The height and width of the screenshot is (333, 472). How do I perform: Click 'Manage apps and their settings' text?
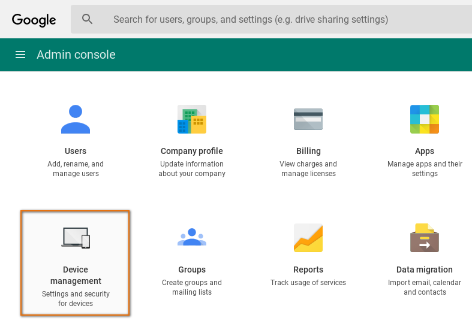(425, 169)
